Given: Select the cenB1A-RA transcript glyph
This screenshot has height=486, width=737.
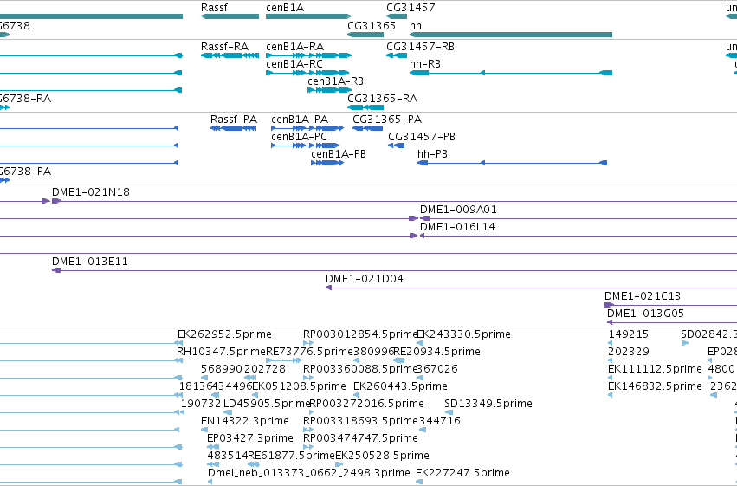Looking at the screenshot, I should [x=309, y=55].
